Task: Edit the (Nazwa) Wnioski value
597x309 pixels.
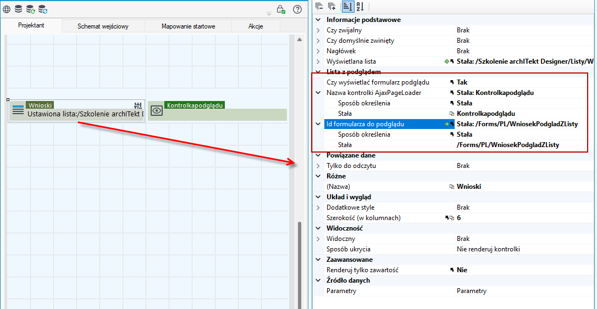Action: (524, 187)
